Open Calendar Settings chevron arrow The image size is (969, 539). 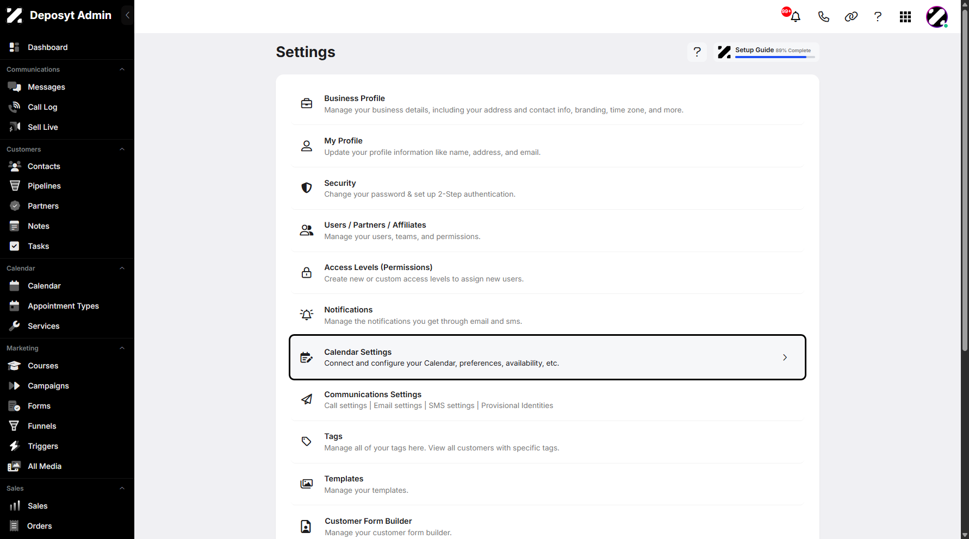tap(785, 358)
